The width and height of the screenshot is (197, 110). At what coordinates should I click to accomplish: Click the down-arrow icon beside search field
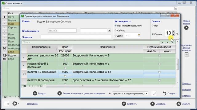pyautogui.click(x=167, y=42)
